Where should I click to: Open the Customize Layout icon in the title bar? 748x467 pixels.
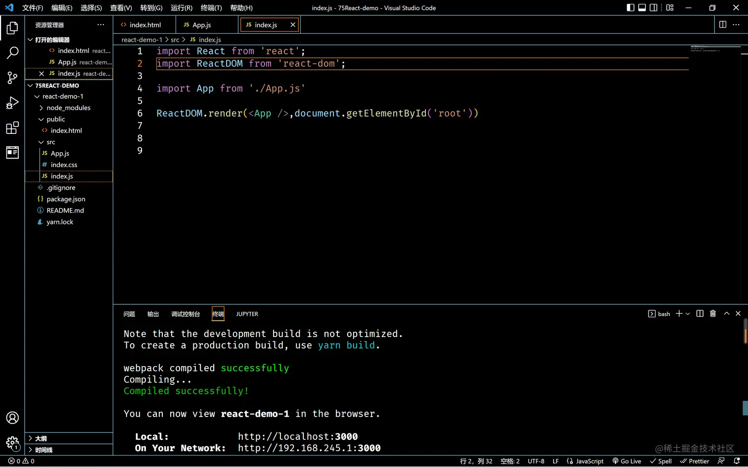pos(670,8)
